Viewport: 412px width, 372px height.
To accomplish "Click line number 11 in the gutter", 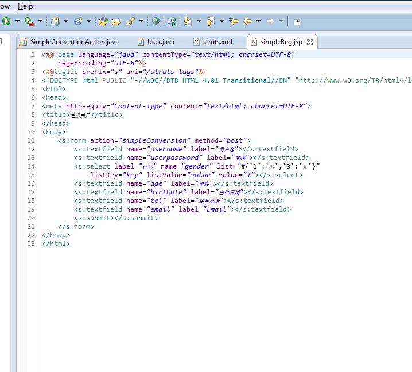I will pos(31,140).
